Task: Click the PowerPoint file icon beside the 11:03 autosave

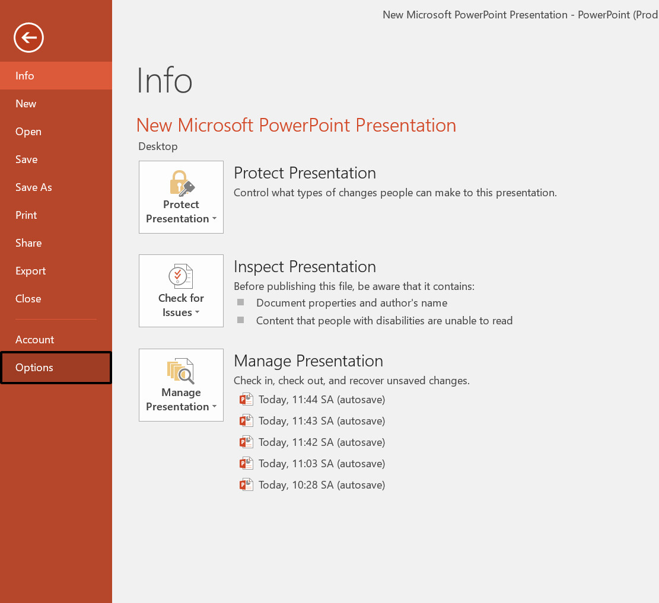Action: (x=246, y=463)
